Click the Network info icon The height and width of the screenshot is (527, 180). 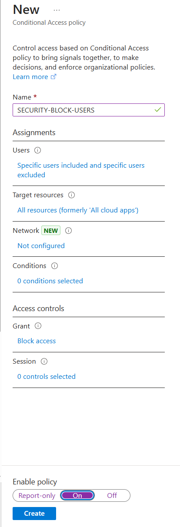click(68, 231)
